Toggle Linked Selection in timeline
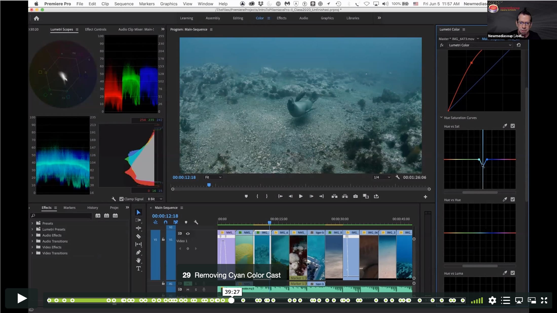 tap(176, 222)
